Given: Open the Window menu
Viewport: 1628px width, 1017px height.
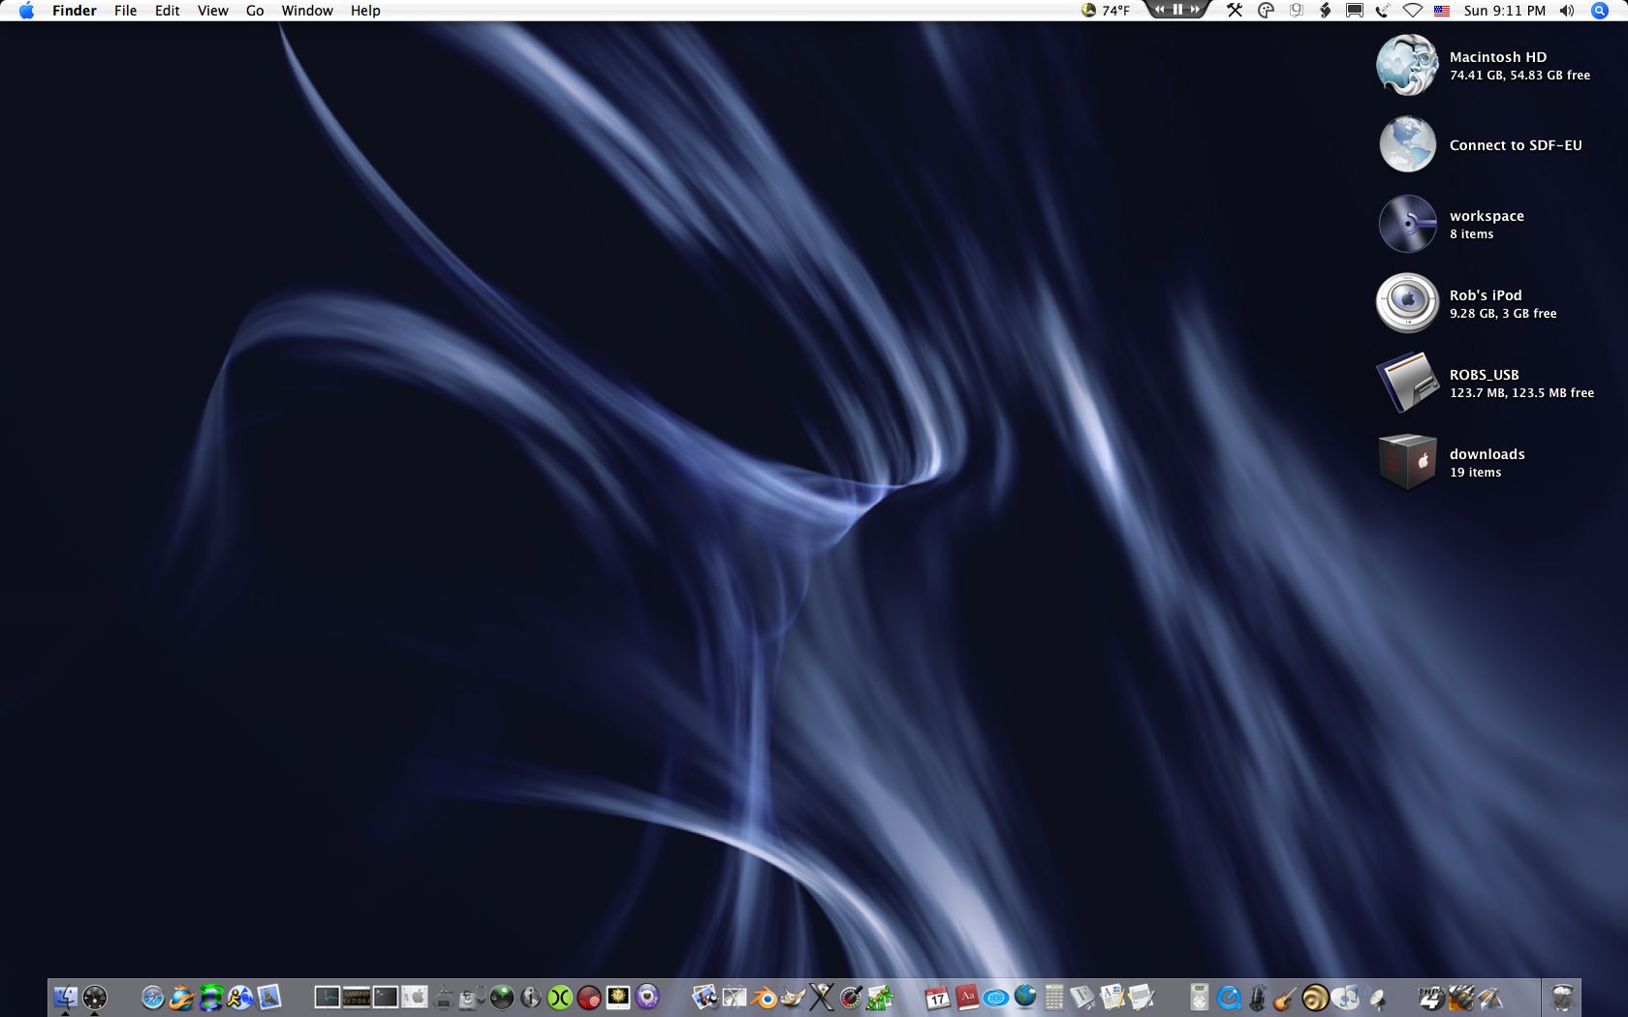Looking at the screenshot, I should [307, 11].
